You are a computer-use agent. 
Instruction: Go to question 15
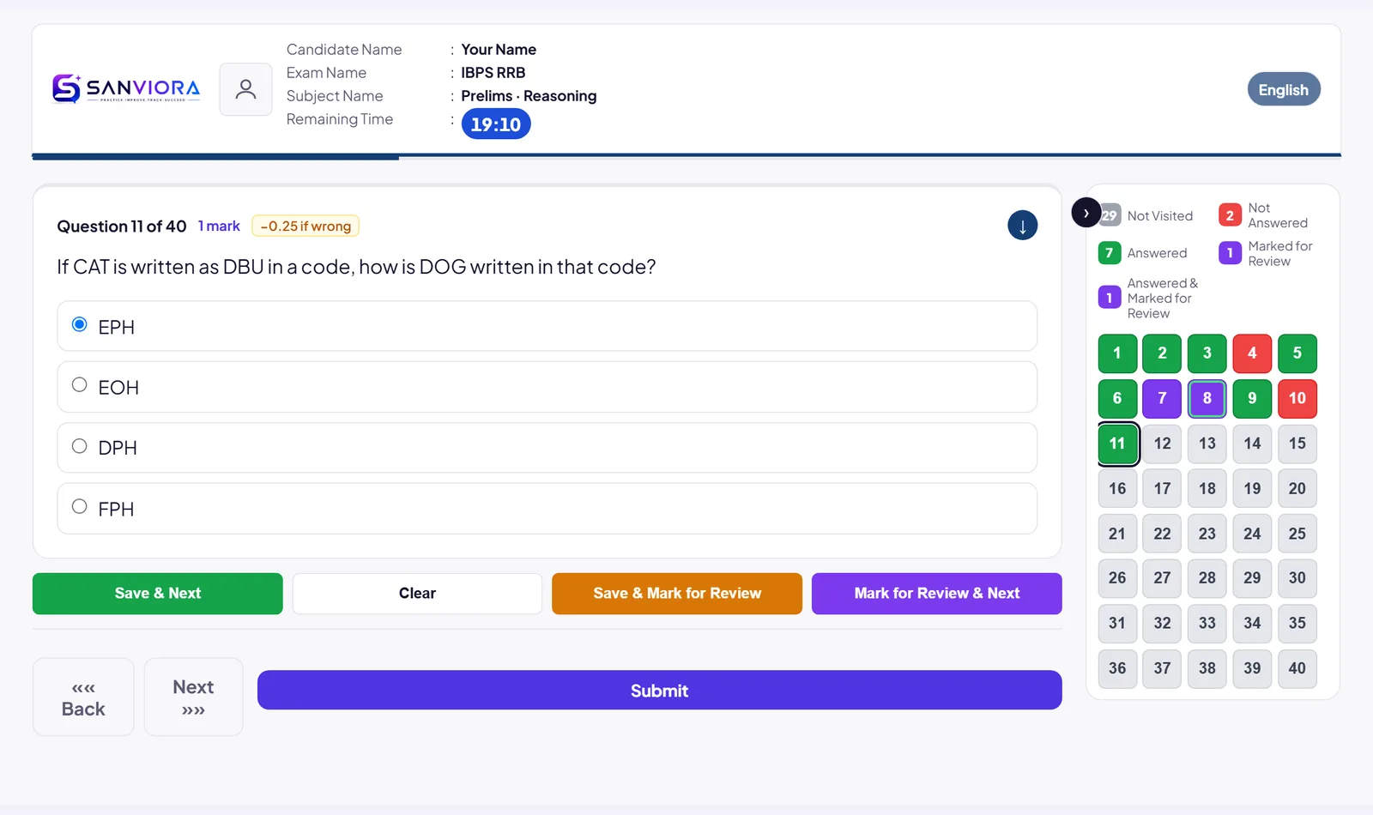coord(1297,444)
